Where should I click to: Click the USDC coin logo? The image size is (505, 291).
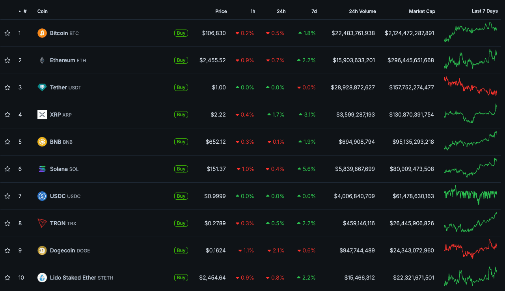[42, 196]
